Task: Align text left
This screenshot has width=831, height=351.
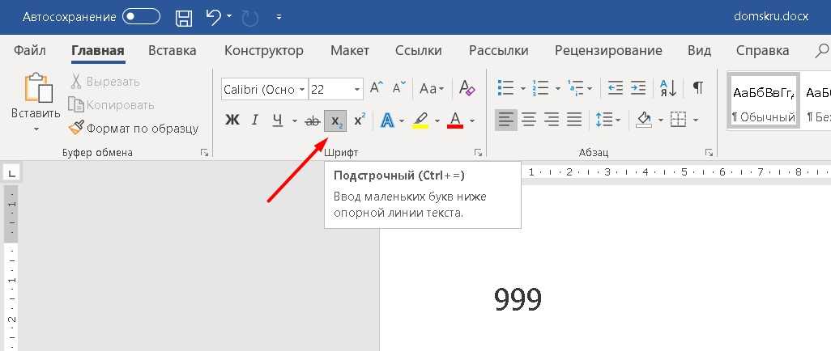Action: [506, 121]
